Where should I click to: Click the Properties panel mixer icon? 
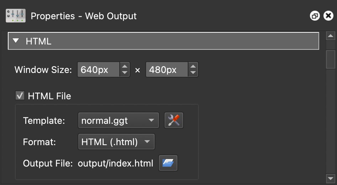coord(15,16)
